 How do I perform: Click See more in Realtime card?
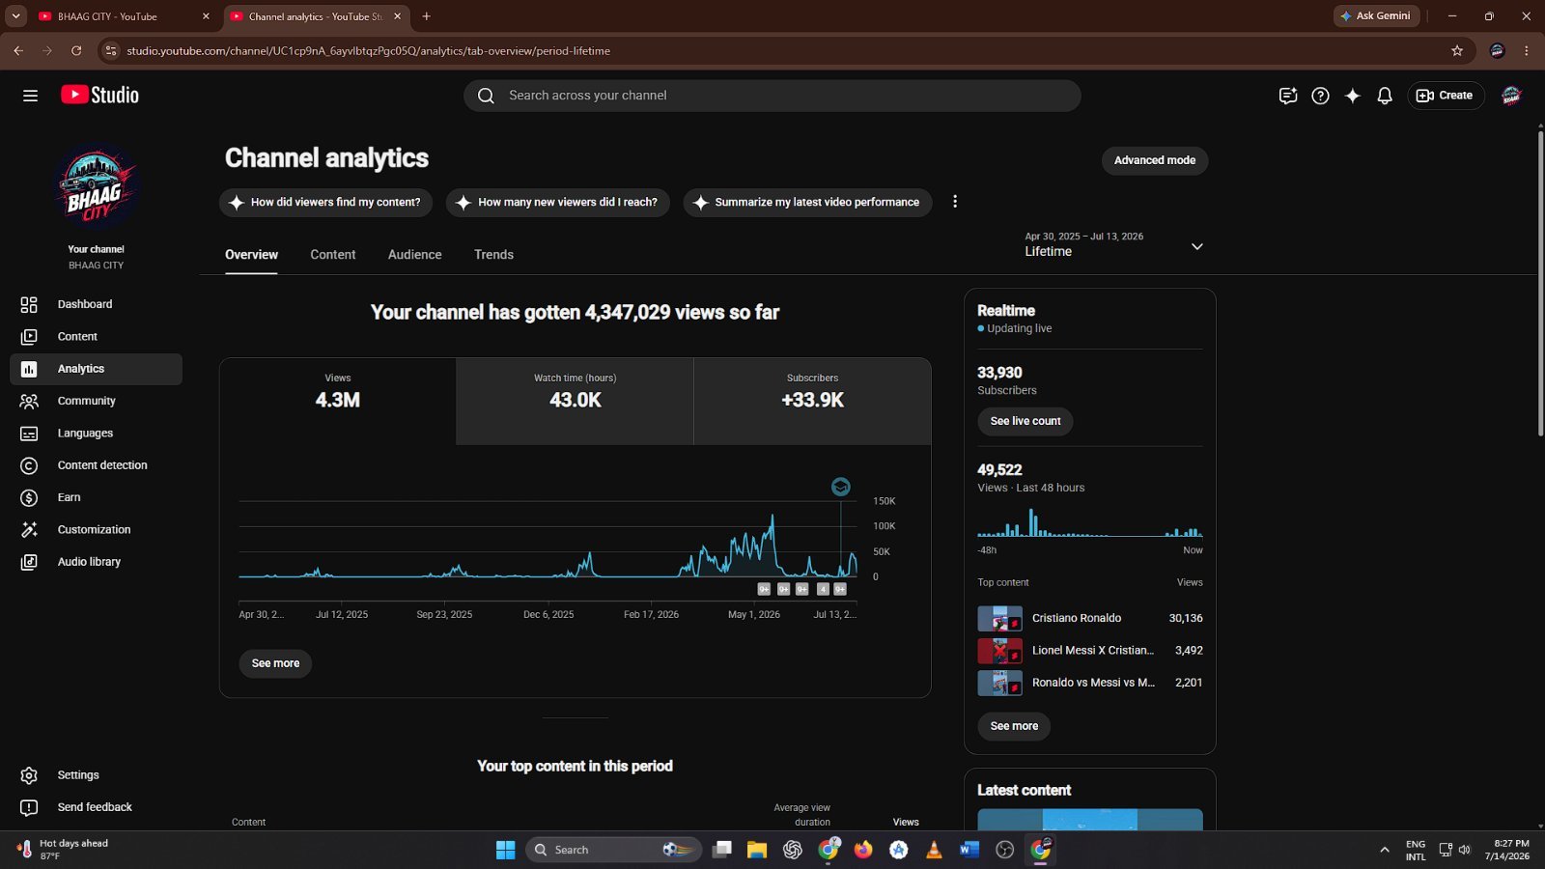[1014, 726]
